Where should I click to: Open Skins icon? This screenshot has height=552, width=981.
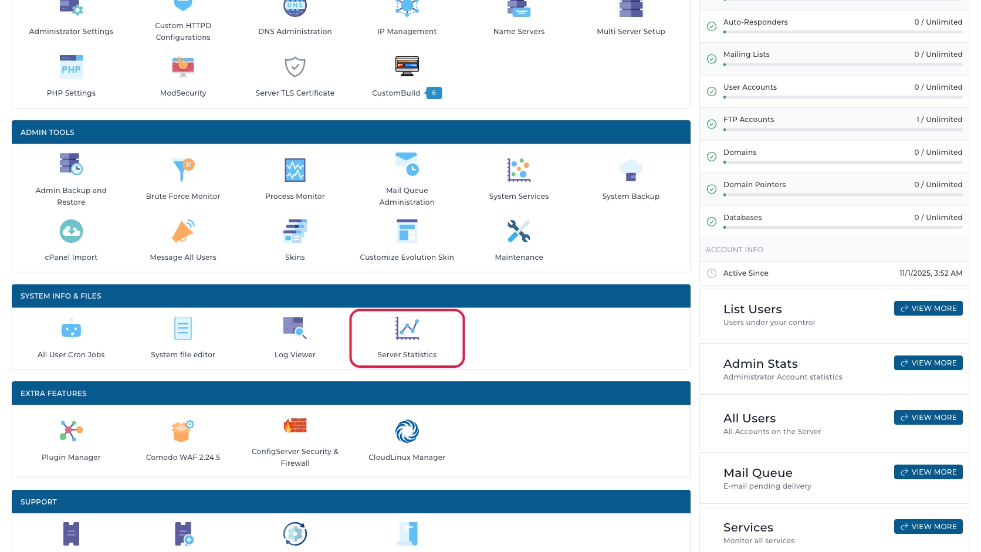[x=295, y=231]
